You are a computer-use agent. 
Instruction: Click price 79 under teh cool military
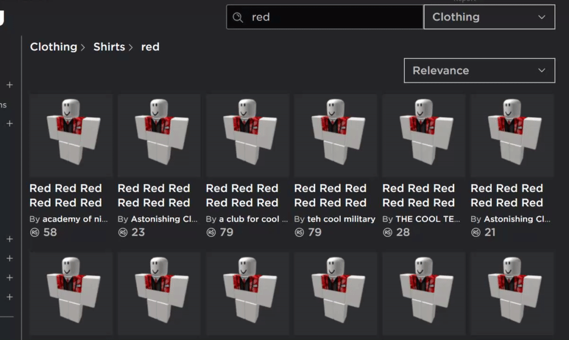[315, 233]
